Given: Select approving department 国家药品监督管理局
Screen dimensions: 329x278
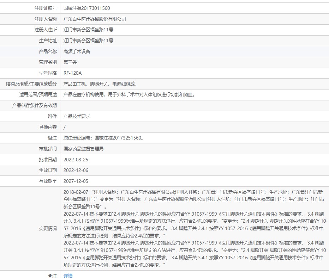Looking at the screenshot, I should point(84,149).
